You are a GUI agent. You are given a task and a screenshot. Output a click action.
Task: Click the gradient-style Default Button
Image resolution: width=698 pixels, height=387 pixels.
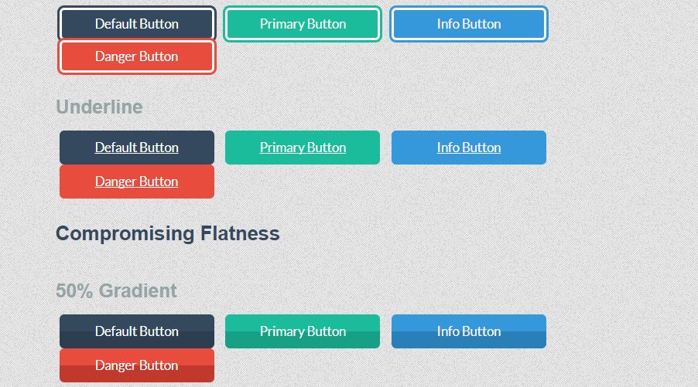(137, 331)
